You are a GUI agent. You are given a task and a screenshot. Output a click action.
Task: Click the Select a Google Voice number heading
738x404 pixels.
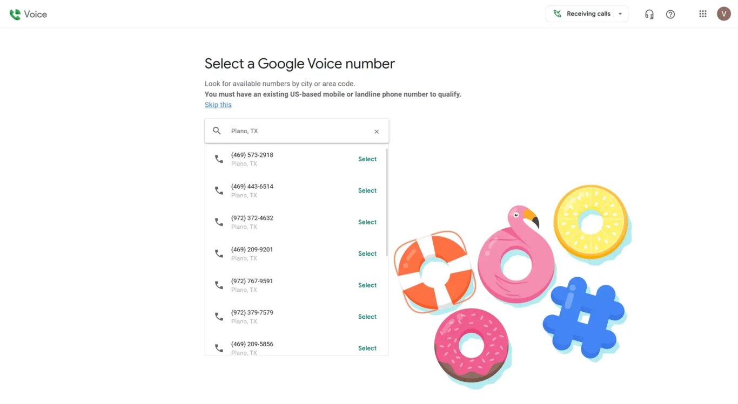pos(300,64)
